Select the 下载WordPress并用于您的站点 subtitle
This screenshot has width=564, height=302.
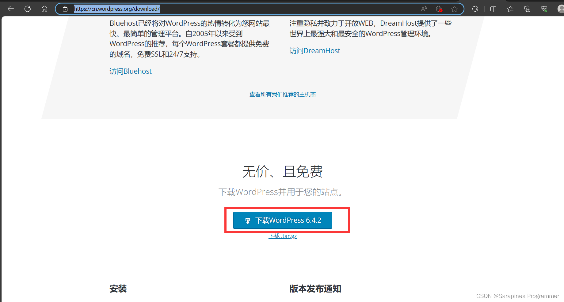pyautogui.click(x=280, y=192)
